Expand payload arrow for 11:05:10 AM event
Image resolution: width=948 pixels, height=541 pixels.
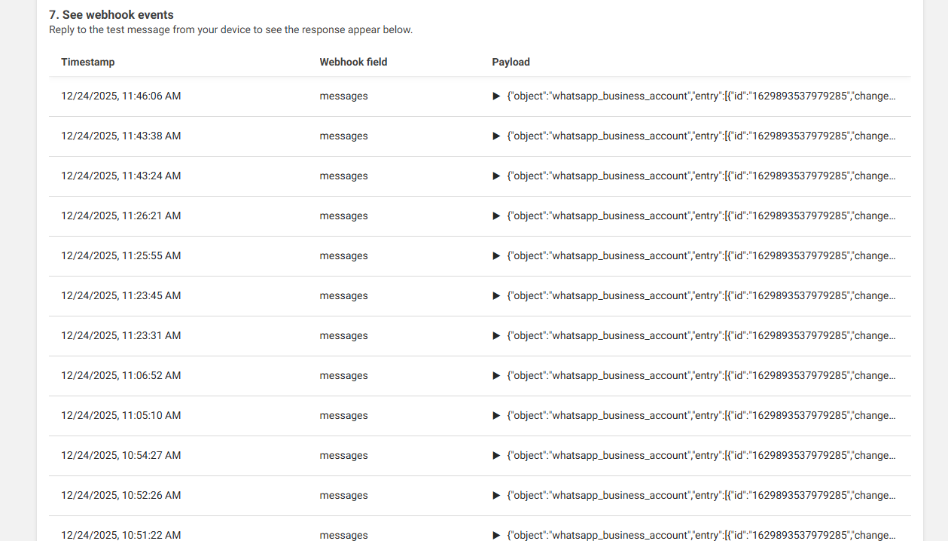point(496,416)
